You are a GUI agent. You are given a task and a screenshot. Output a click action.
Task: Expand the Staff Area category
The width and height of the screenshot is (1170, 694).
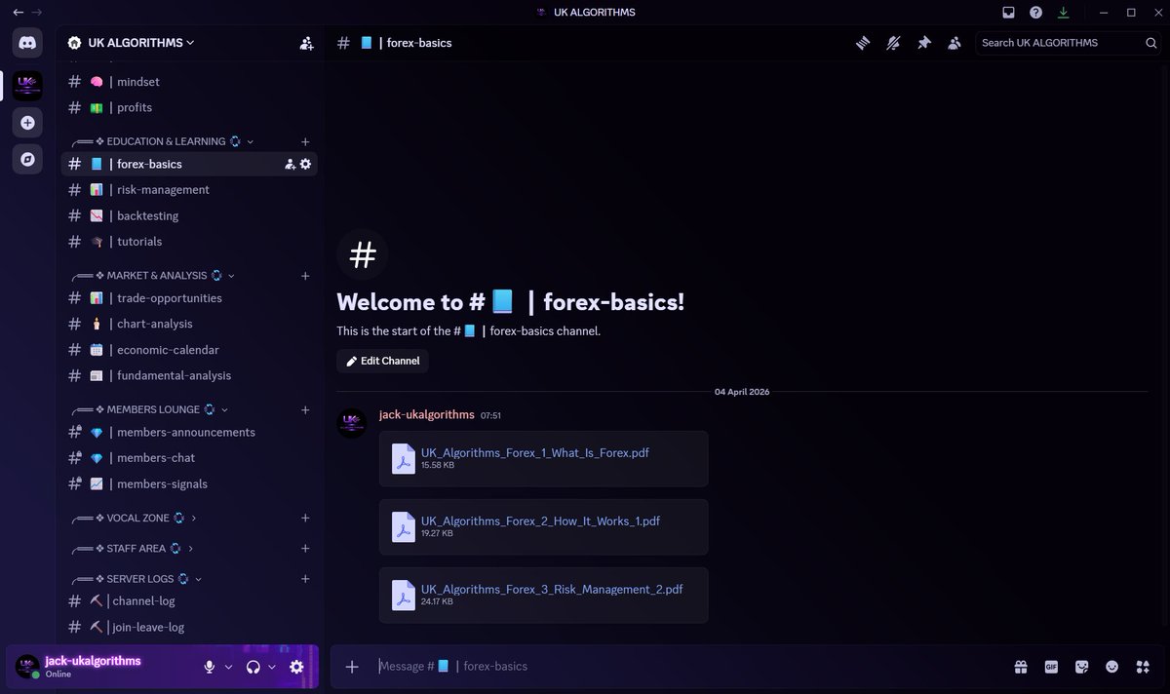point(133,549)
